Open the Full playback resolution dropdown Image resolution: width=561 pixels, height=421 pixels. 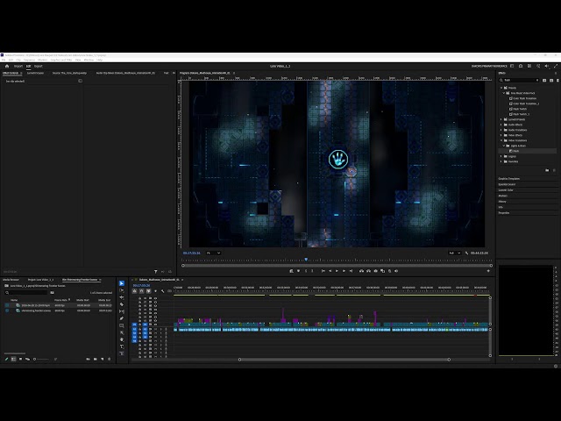455,253
